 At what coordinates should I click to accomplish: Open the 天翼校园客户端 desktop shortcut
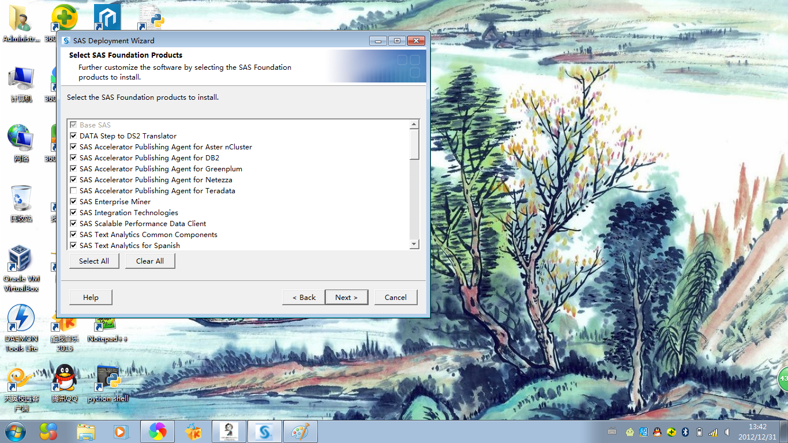coord(21,389)
